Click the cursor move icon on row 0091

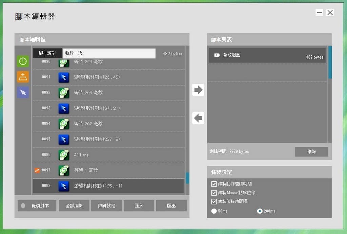pos(64,77)
